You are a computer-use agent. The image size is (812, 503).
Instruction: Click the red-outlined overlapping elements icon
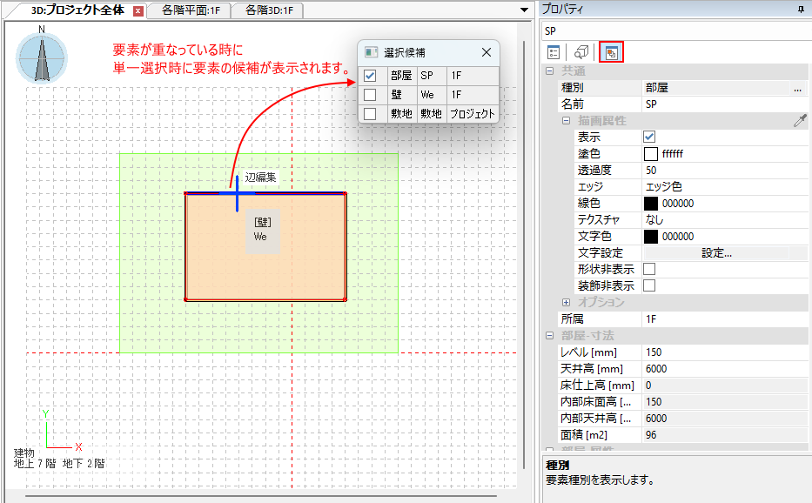point(611,53)
